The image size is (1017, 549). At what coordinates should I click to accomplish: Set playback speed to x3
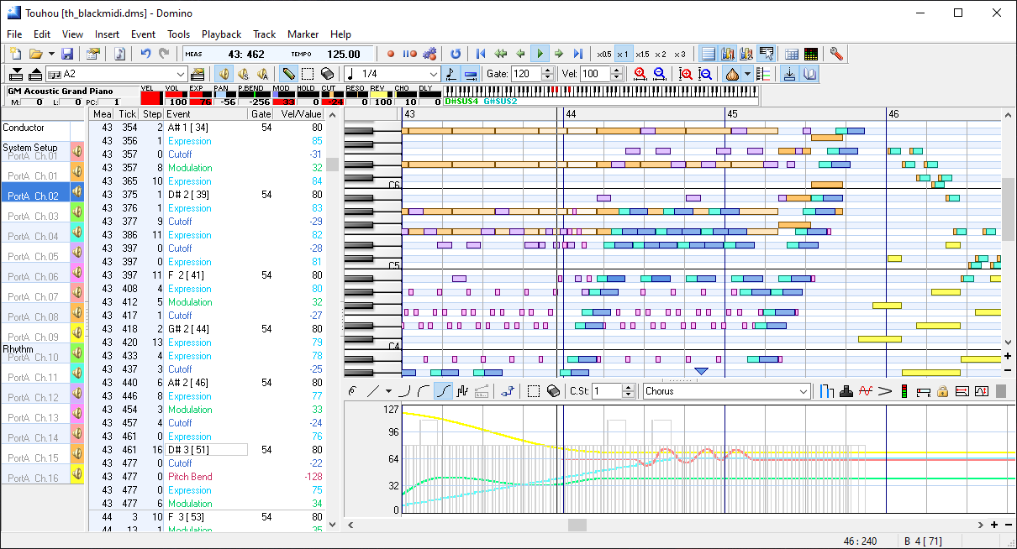click(679, 54)
